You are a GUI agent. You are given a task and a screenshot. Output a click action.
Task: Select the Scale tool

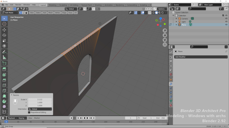[x=4, y=40]
